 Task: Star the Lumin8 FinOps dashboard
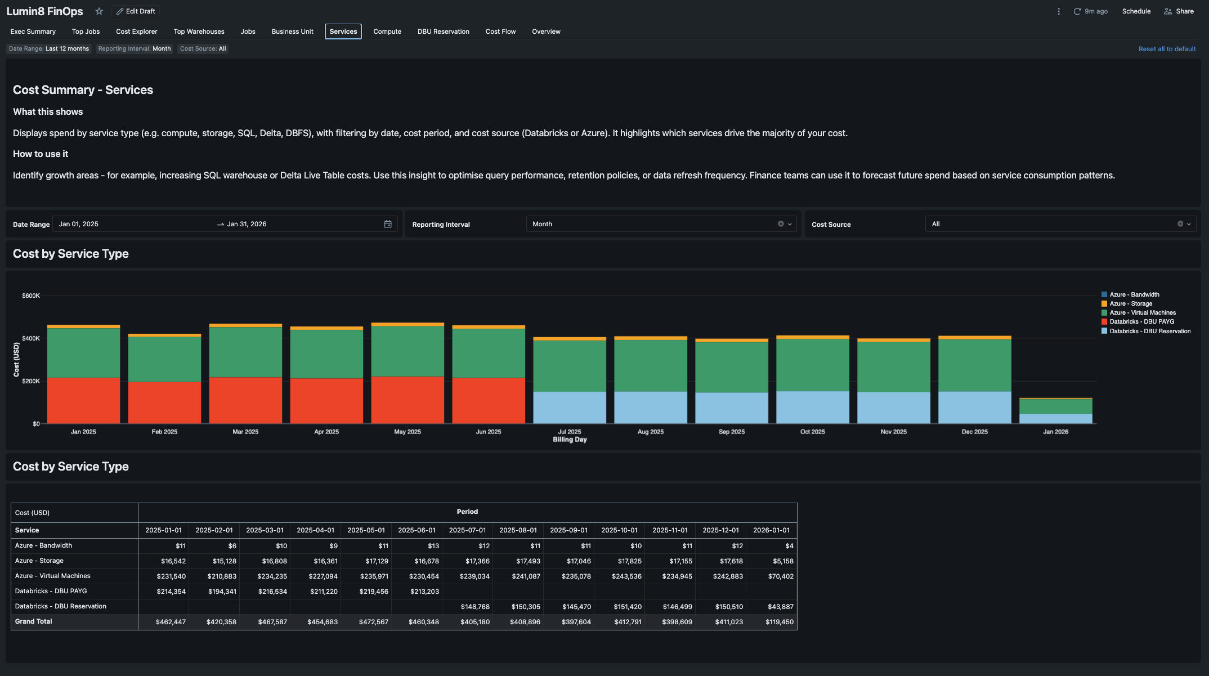pos(99,11)
